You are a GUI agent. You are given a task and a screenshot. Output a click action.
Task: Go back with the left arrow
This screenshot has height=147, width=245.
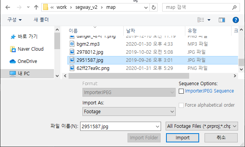pos(8,7)
